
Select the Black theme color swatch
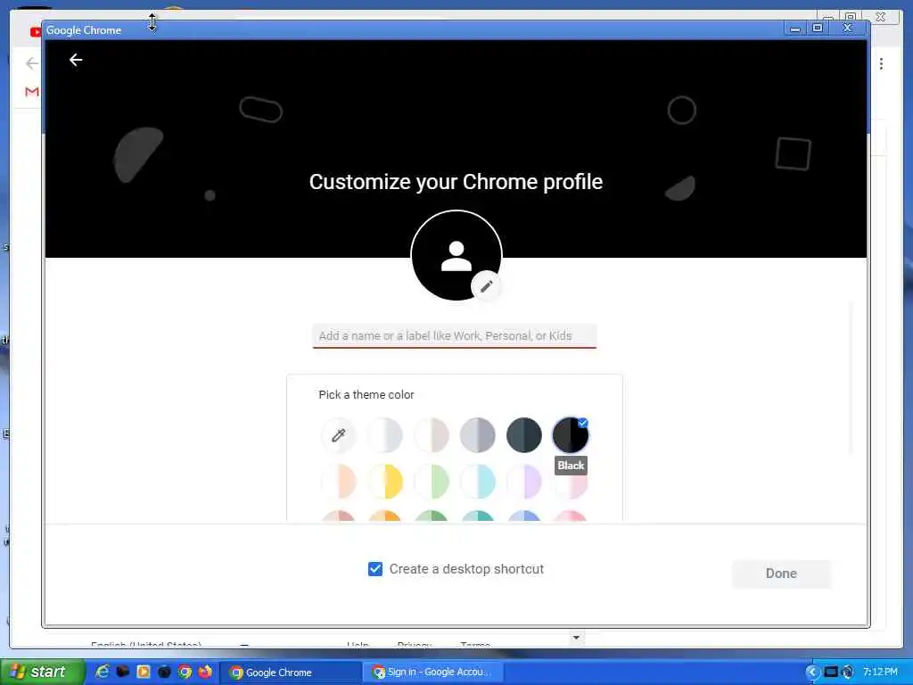pos(571,435)
